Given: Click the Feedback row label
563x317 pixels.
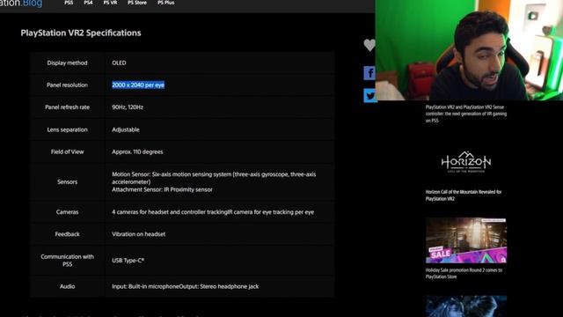Looking at the screenshot, I should (67, 234).
